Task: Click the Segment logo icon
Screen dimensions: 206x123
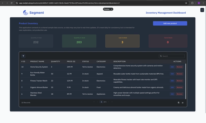Action: [25, 13]
